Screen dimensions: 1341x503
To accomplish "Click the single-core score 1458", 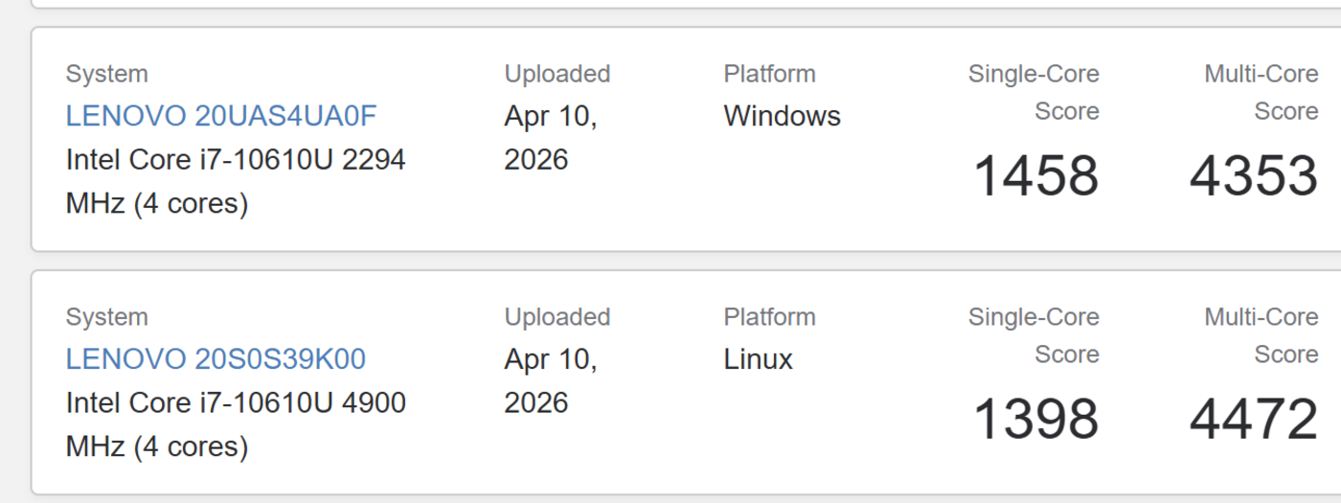I will click(1036, 176).
